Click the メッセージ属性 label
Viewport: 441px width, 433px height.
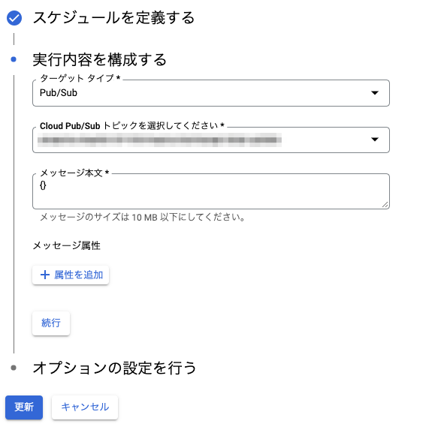tap(67, 245)
